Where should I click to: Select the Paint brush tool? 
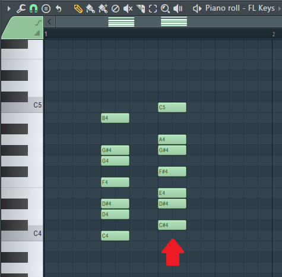tap(90, 9)
